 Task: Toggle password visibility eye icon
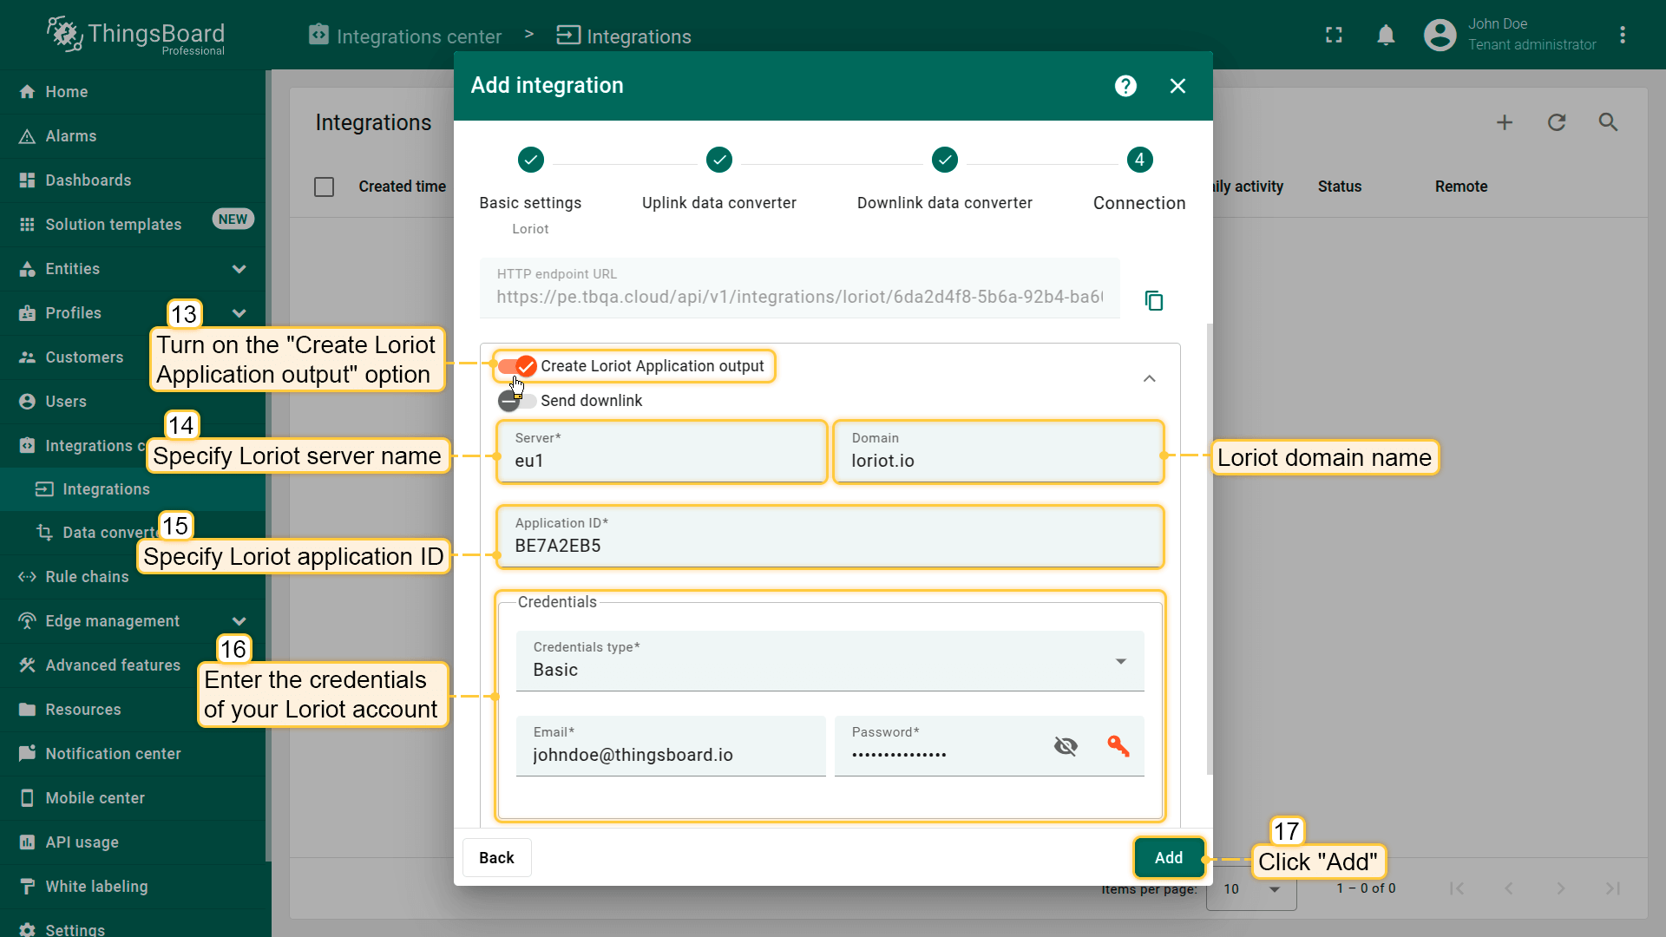coord(1066,745)
